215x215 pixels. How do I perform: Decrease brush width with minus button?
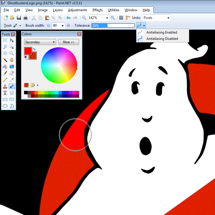pos(48,26)
